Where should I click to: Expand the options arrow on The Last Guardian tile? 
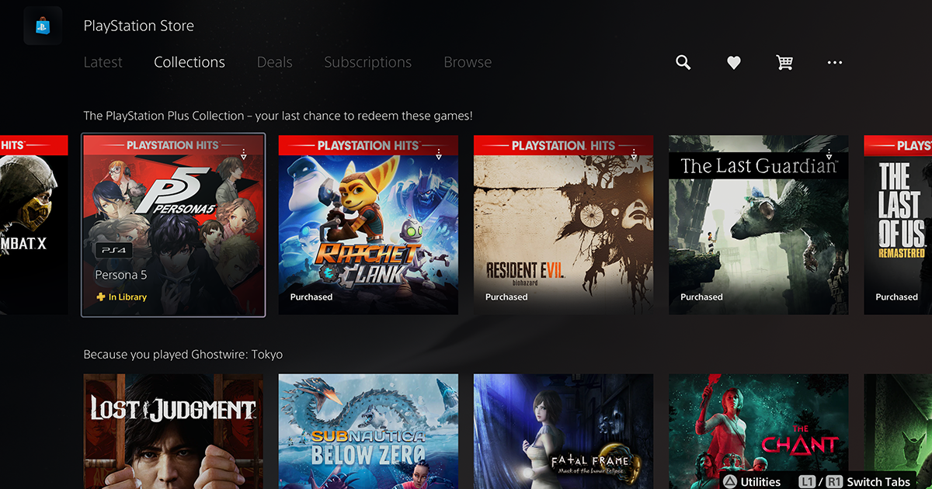(829, 154)
